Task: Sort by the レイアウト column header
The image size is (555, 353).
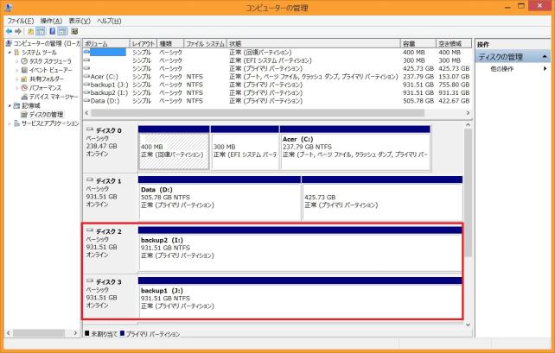Action: click(144, 44)
